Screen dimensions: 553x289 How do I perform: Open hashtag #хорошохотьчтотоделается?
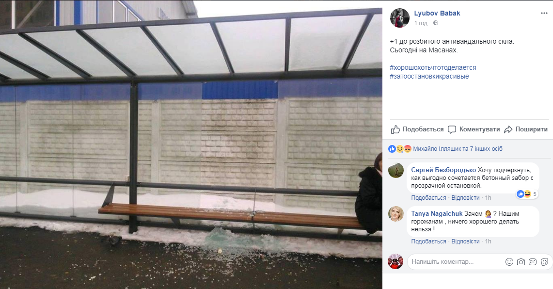click(x=433, y=67)
